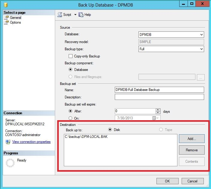The width and height of the screenshot is (211, 189).
Task: Click the progress spinner icon
Action: click(10, 163)
